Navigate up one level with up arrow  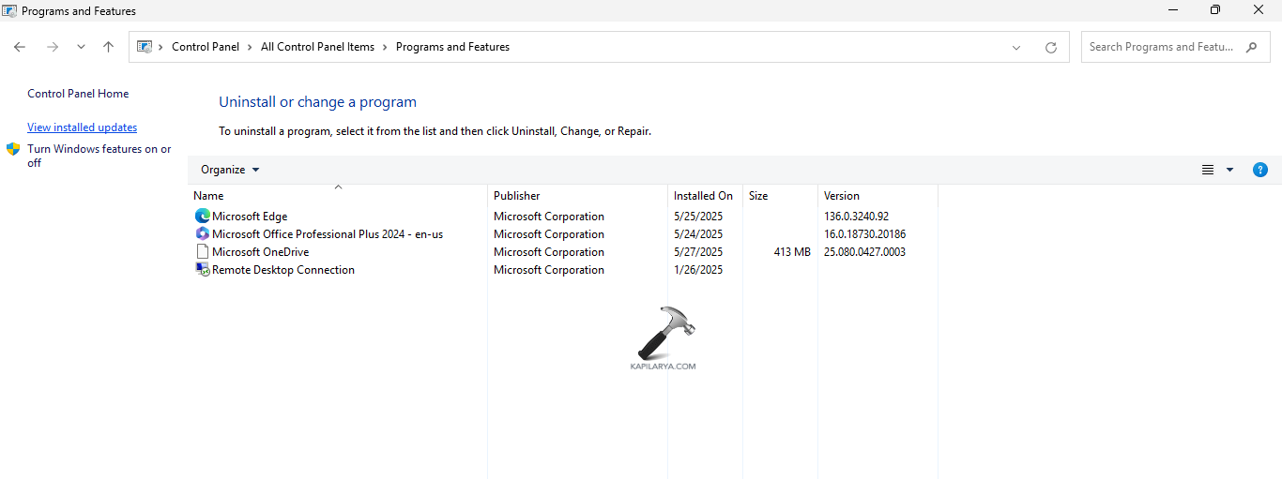[x=108, y=47]
